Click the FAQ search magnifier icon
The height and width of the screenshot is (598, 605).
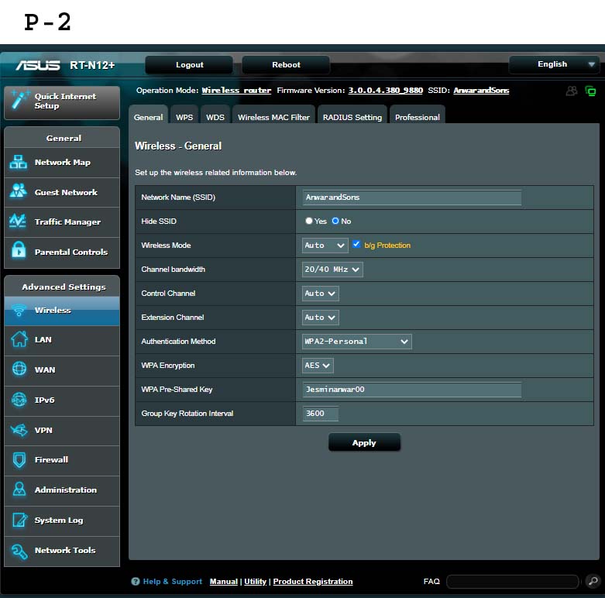pos(592,581)
